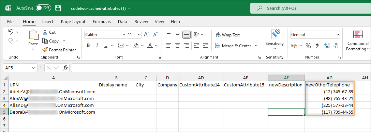Expand the Copy options dropdown
The height and width of the screenshot is (132, 371).
pyautogui.click(x=64, y=41)
